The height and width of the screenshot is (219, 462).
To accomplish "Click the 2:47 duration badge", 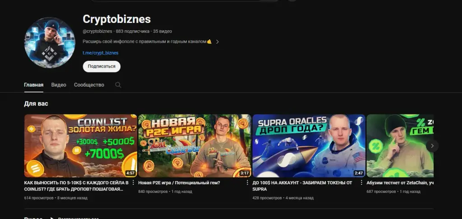I will tap(359, 173).
